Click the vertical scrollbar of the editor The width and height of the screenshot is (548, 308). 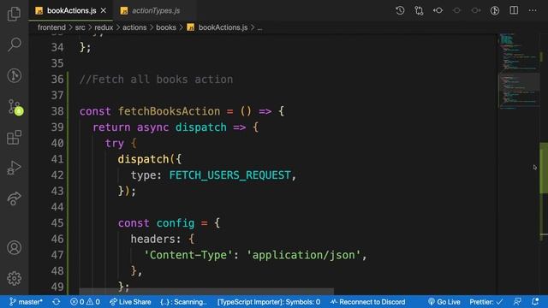(544, 168)
